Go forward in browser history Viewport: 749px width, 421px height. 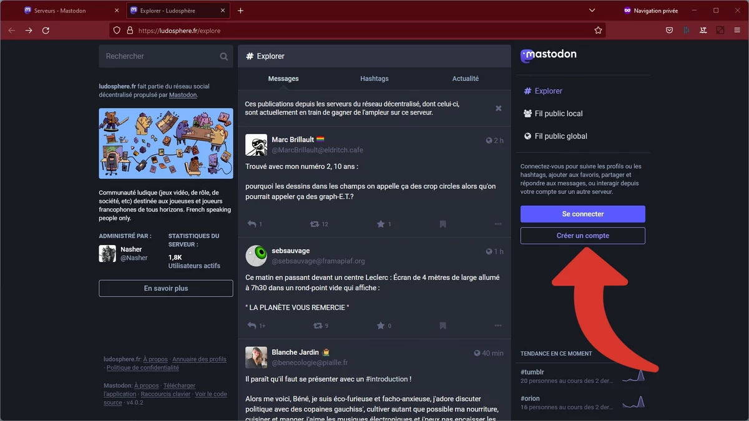coord(29,30)
